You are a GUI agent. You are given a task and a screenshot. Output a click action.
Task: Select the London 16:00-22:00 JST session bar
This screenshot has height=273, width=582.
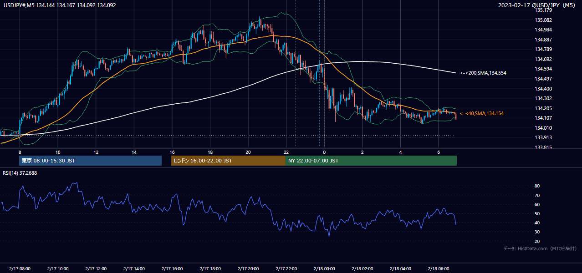point(228,161)
